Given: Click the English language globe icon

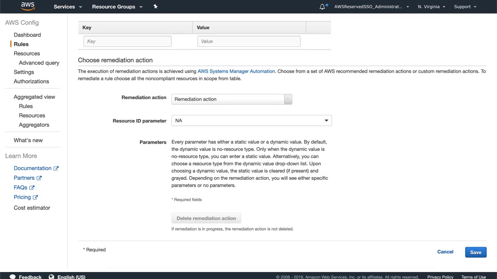Looking at the screenshot, I should (x=51, y=277).
